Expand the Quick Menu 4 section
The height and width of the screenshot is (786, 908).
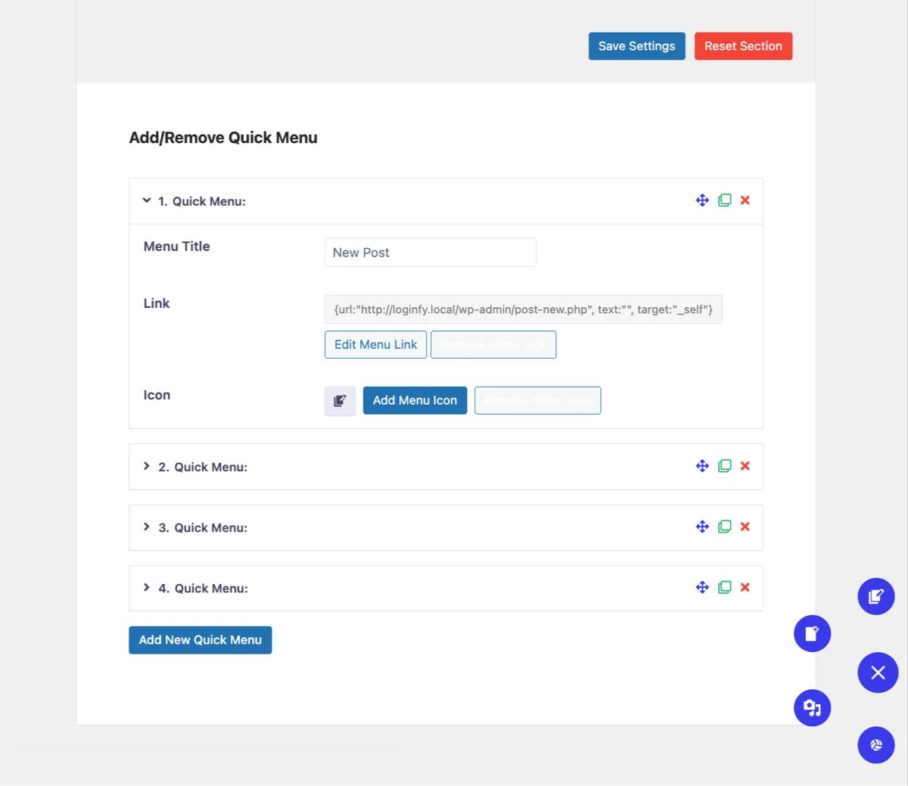[x=146, y=587]
